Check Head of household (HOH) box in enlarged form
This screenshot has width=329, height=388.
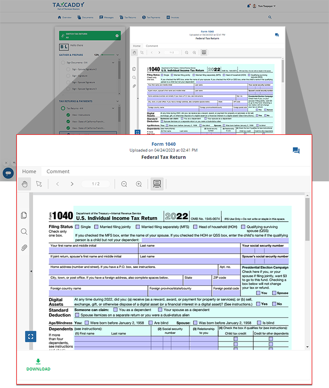[x=194, y=227]
